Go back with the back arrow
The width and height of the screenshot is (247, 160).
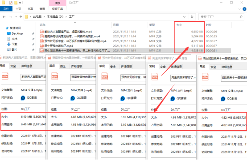pos(4,17)
